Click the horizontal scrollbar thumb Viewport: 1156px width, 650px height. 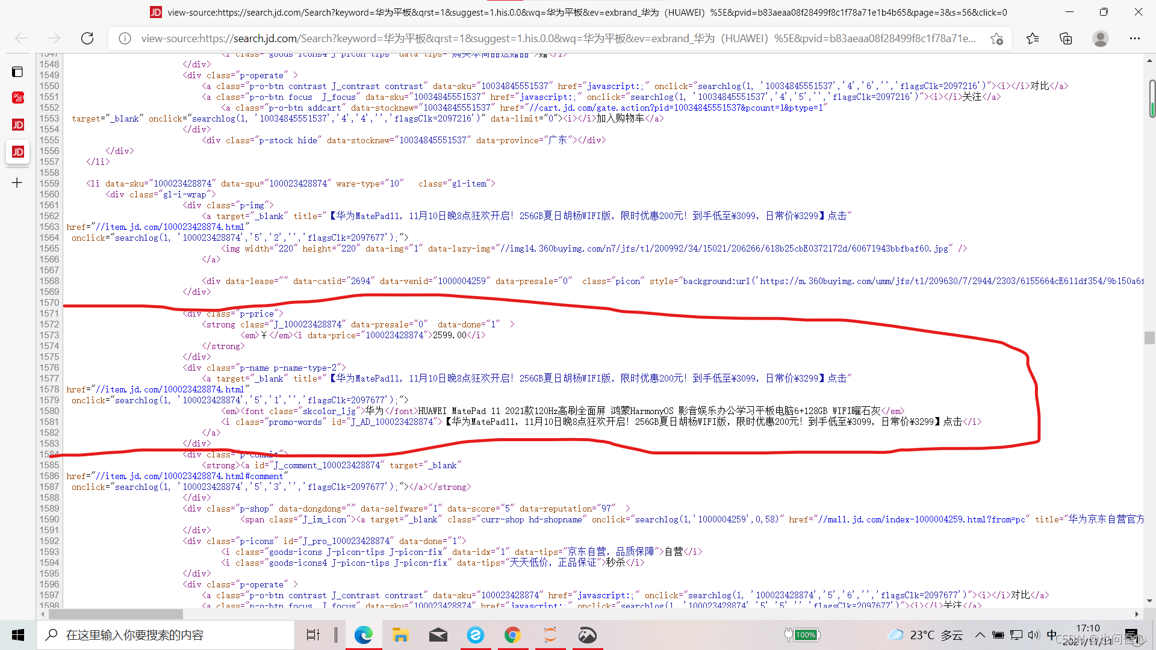(x=116, y=614)
